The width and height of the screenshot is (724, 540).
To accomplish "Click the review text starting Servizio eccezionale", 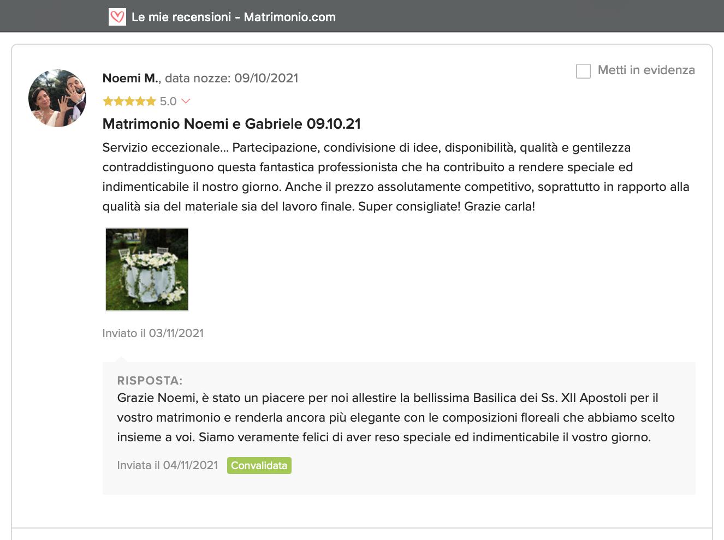I will (396, 177).
